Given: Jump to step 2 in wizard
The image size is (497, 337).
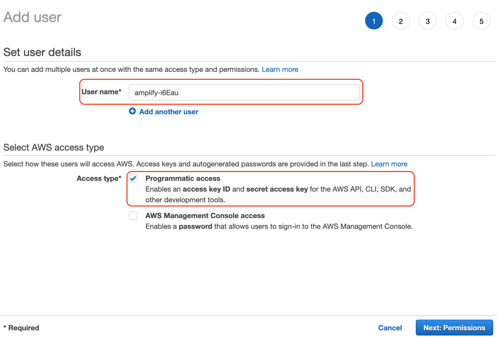Looking at the screenshot, I should pos(401,21).
